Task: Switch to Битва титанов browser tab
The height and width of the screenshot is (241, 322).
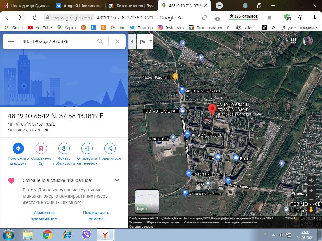Action: click(132, 6)
